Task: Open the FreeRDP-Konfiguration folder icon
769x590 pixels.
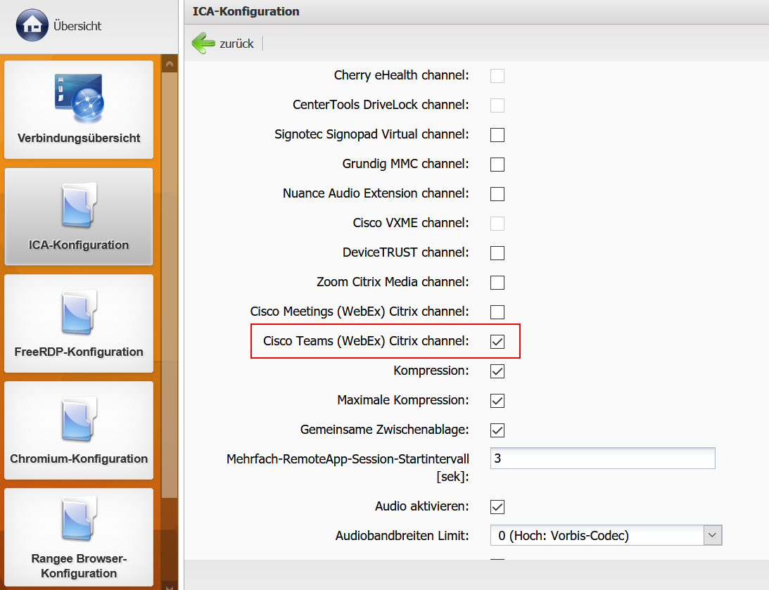Action: (x=79, y=312)
